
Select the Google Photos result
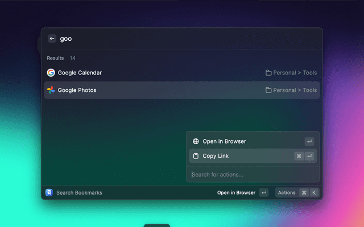(77, 90)
